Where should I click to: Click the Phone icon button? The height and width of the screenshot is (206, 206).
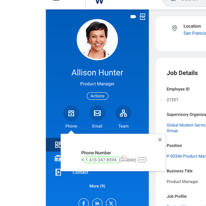coord(71,113)
